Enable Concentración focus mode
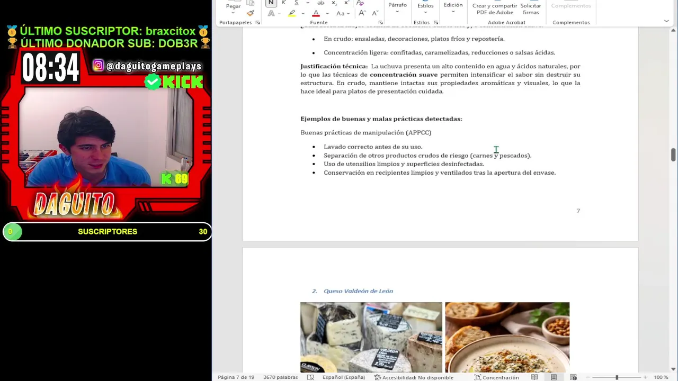Image resolution: width=678 pixels, height=381 pixels. click(496, 377)
